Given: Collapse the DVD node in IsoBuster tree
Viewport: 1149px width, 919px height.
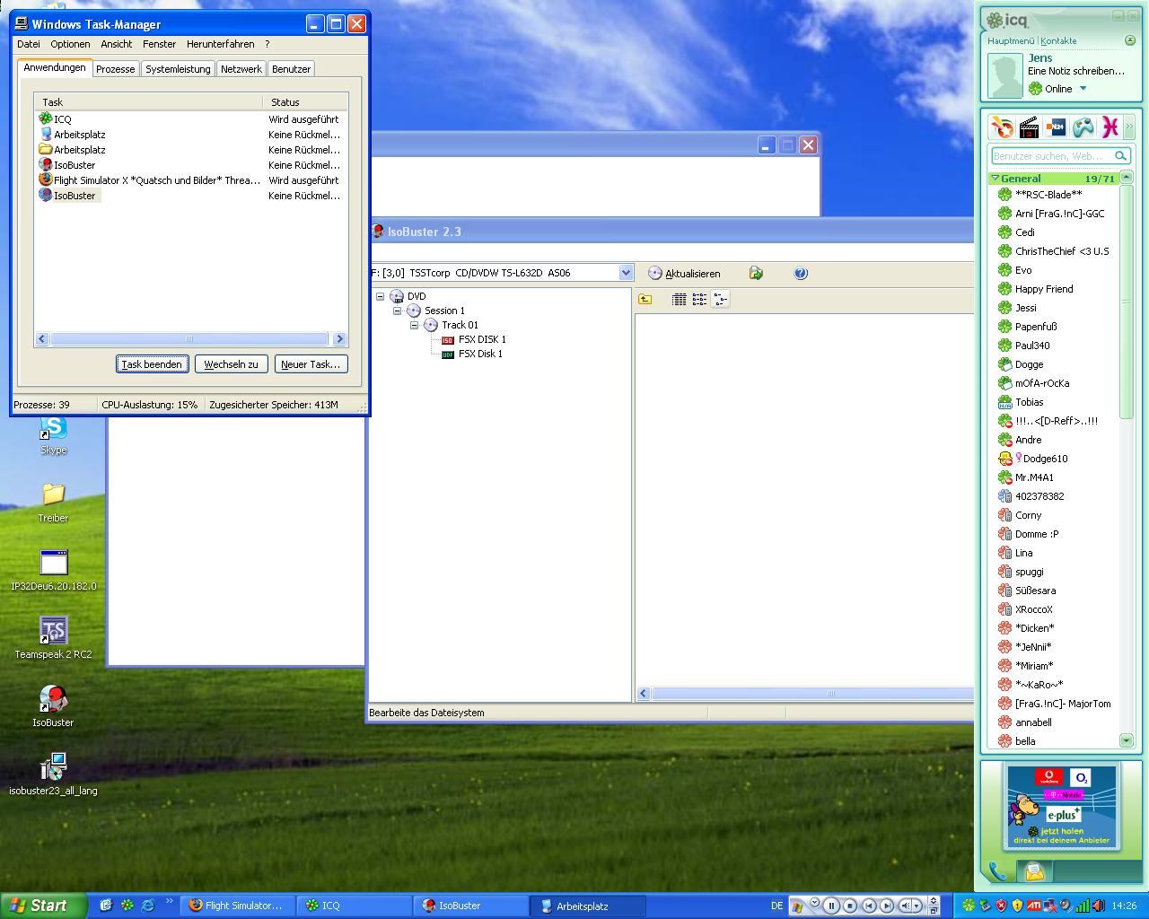Looking at the screenshot, I should pyautogui.click(x=380, y=296).
